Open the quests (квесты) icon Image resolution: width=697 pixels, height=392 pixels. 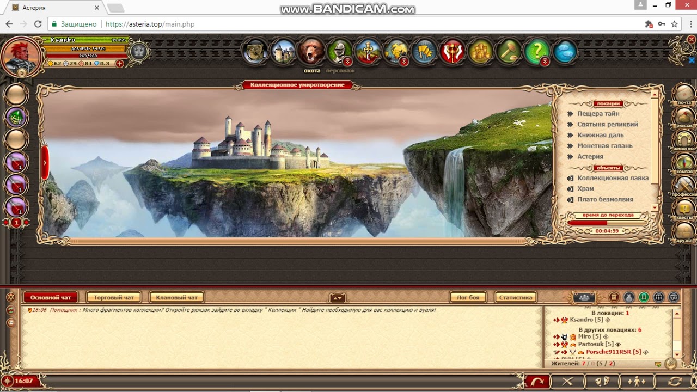[x=684, y=209]
